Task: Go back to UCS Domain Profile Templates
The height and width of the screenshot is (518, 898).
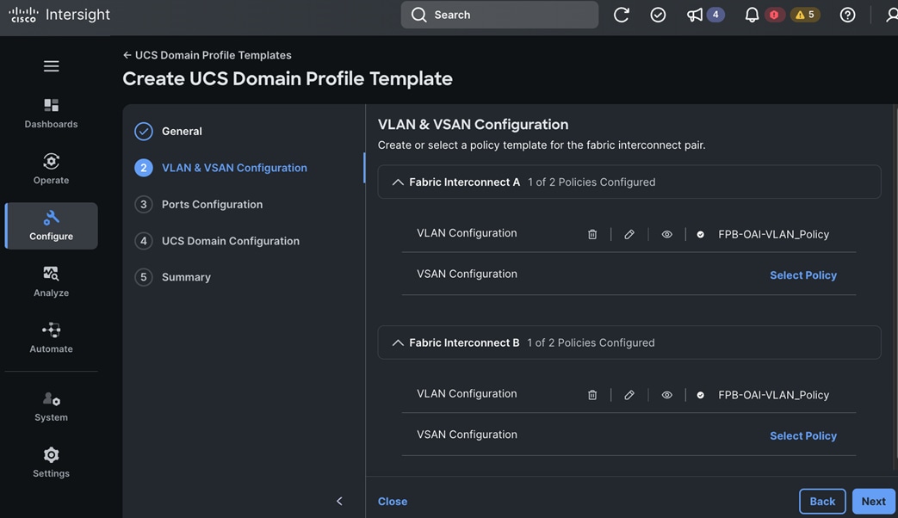Action: click(207, 55)
